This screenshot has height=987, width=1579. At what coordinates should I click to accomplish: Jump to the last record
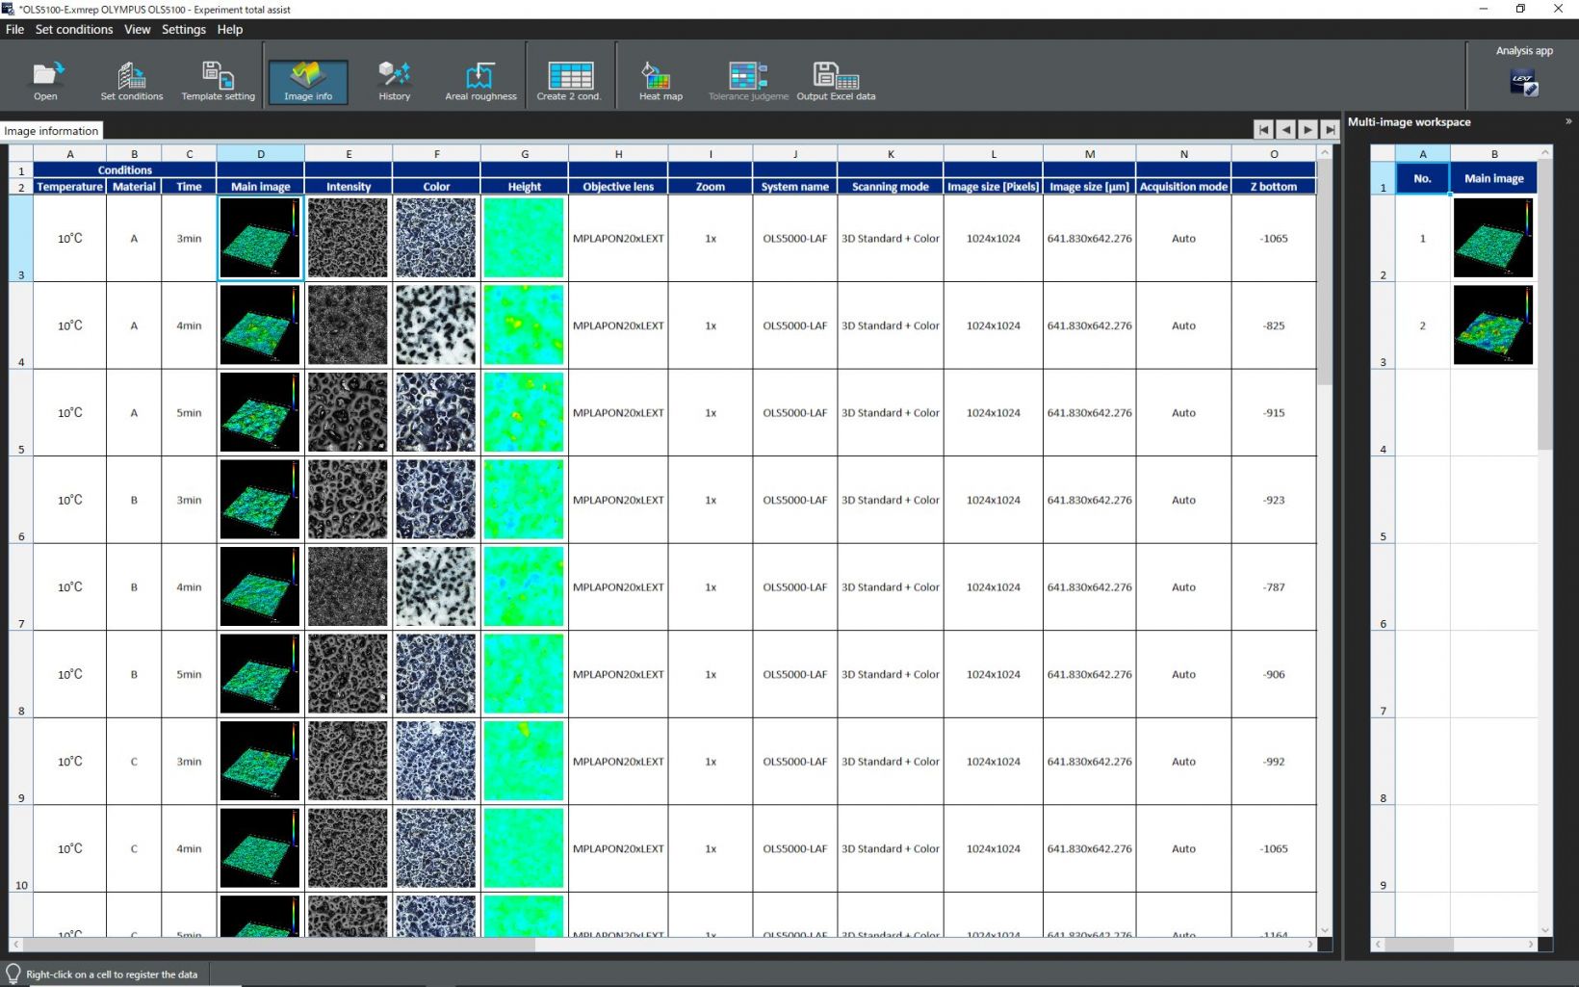point(1330,129)
